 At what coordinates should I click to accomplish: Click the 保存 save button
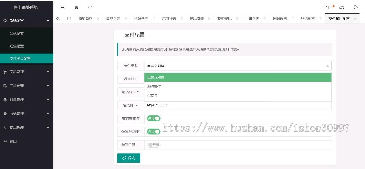click(129, 158)
